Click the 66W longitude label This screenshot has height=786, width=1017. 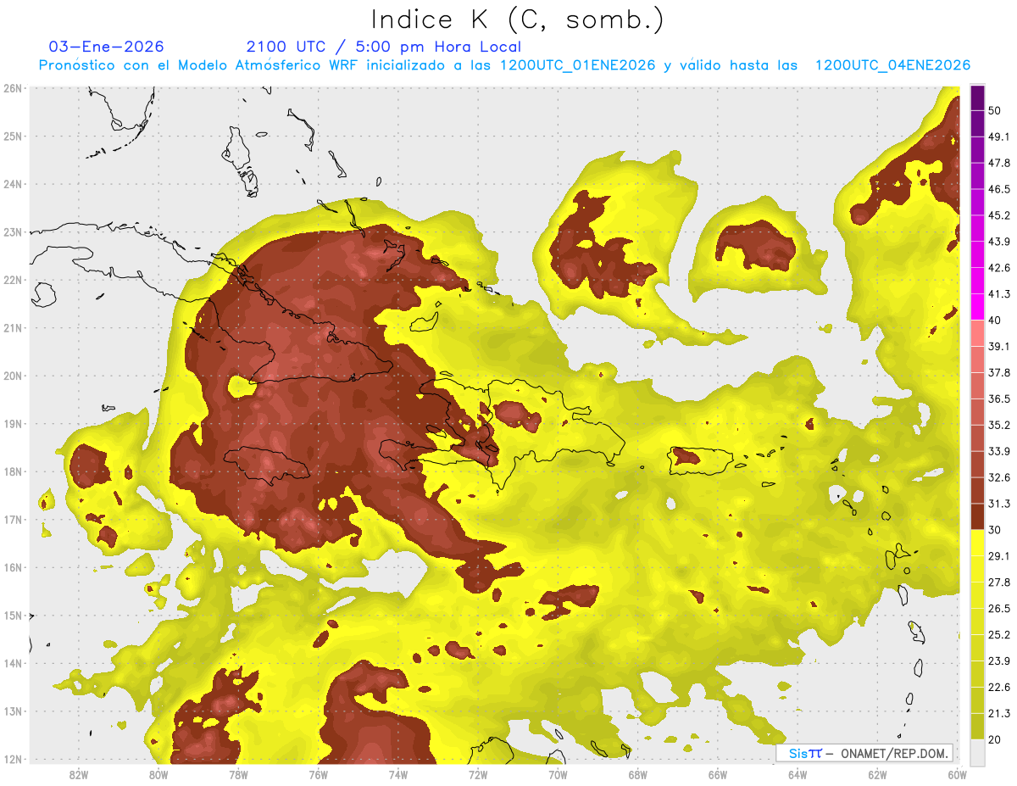pyautogui.click(x=717, y=774)
